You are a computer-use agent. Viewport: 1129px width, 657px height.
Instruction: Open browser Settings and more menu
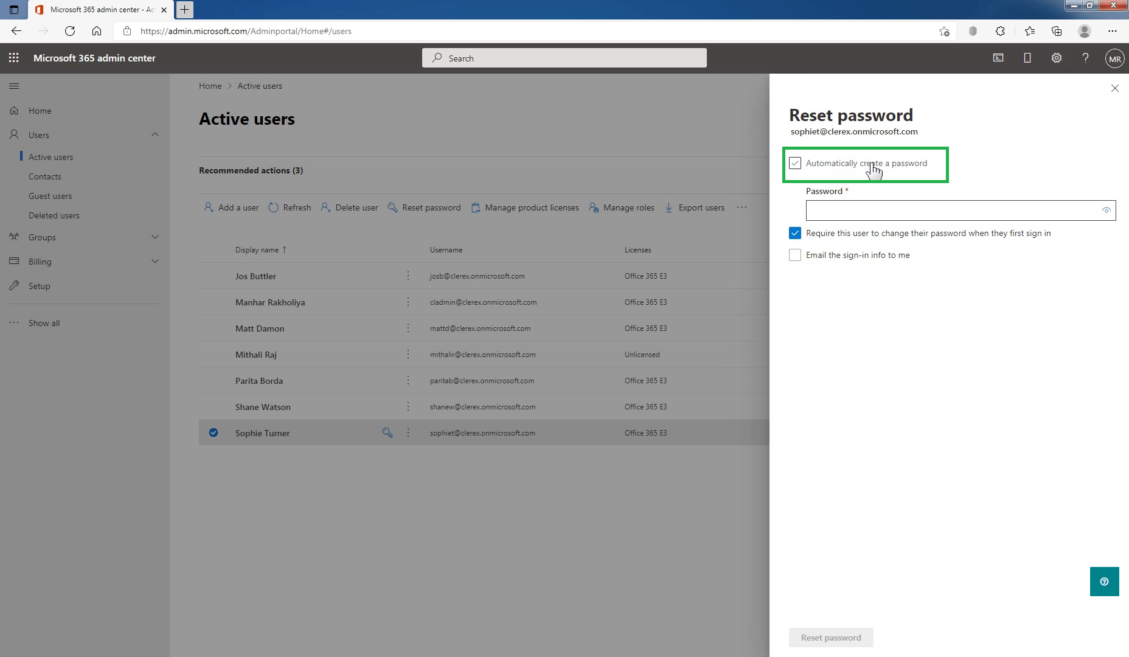1113,31
